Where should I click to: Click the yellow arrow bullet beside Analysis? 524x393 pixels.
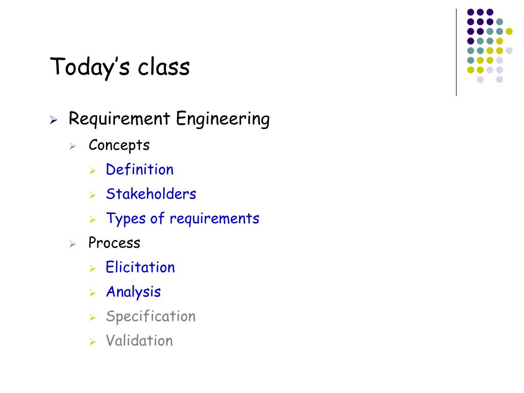pos(93,293)
